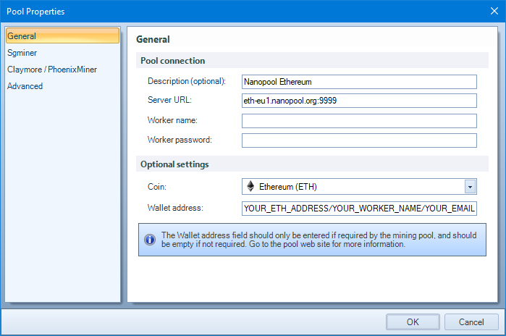This screenshot has width=506, height=336.
Task: Click the 'Ethereum (ETH)' coin value
Action: pyautogui.click(x=288, y=187)
